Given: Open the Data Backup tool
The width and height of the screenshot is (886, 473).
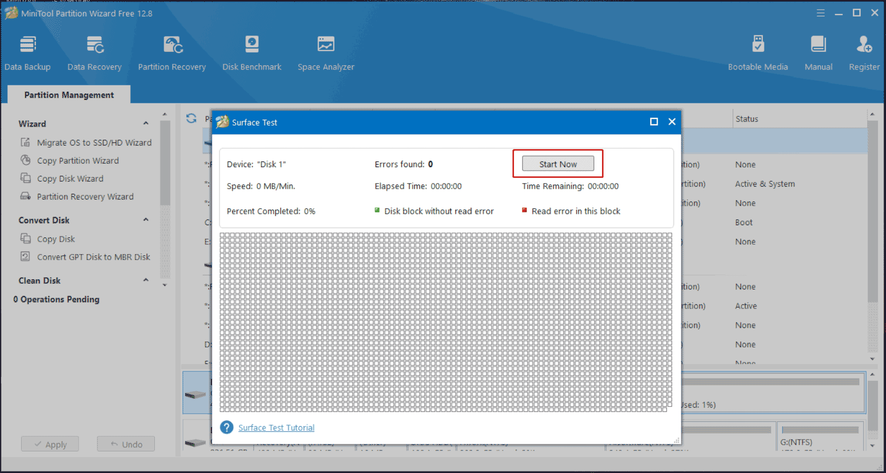Looking at the screenshot, I should [28, 53].
